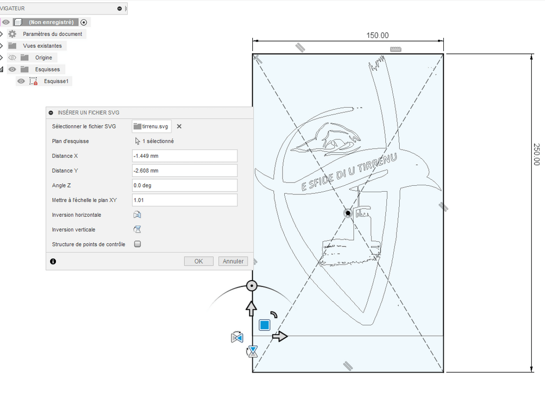This screenshot has height=402, width=545.
Task: Click the parallel constraint glyph on top edge
Action: (x=300, y=47)
